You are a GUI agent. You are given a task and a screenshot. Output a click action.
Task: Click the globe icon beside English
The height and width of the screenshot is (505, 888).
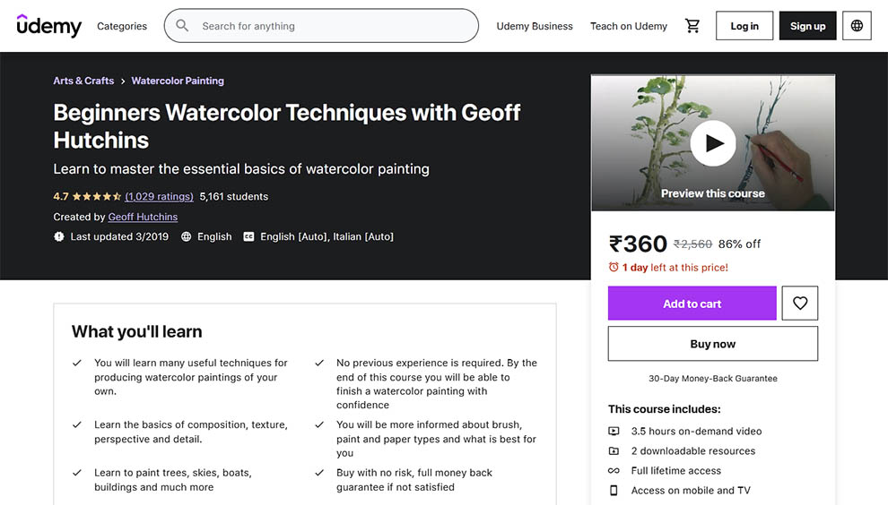click(186, 236)
